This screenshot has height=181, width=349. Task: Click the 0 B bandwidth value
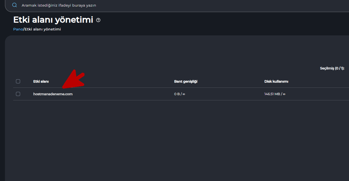(x=177, y=94)
